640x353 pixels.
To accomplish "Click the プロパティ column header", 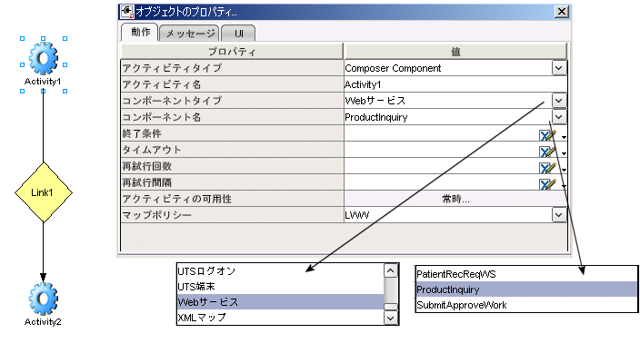I will (x=232, y=52).
